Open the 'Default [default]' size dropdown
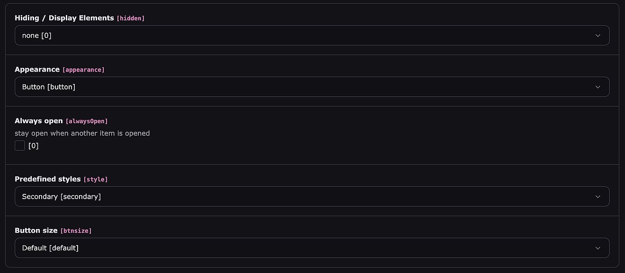 (303, 248)
